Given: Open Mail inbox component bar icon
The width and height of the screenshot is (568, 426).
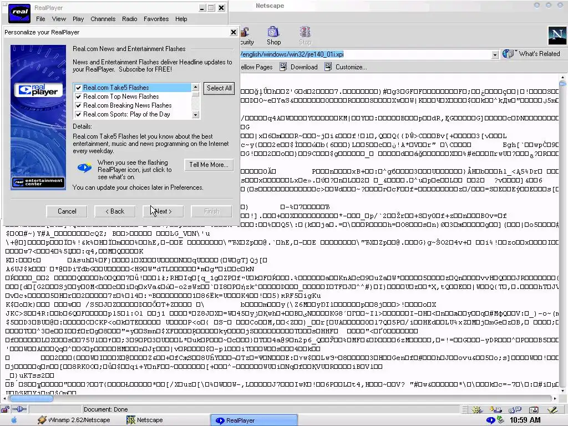Looking at the screenshot, I should pyautogui.click(x=495, y=410).
